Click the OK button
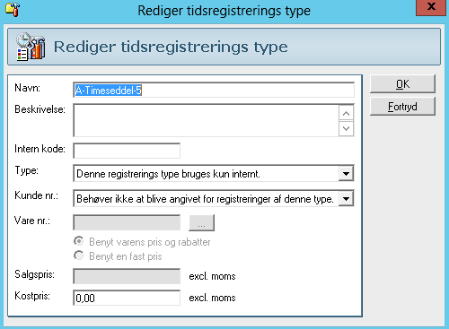449x329 pixels. point(402,84)
